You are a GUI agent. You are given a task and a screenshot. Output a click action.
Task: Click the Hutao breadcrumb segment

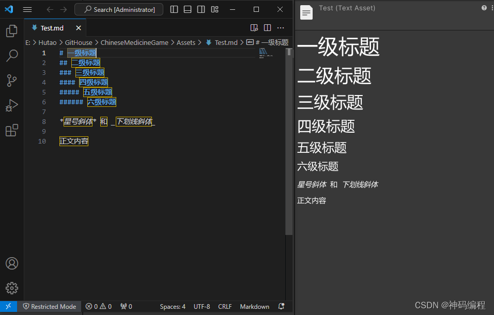pyautogui.click(x=48, y=42)
